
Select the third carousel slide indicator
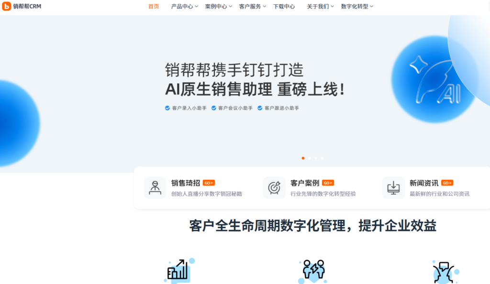point(316,158)
